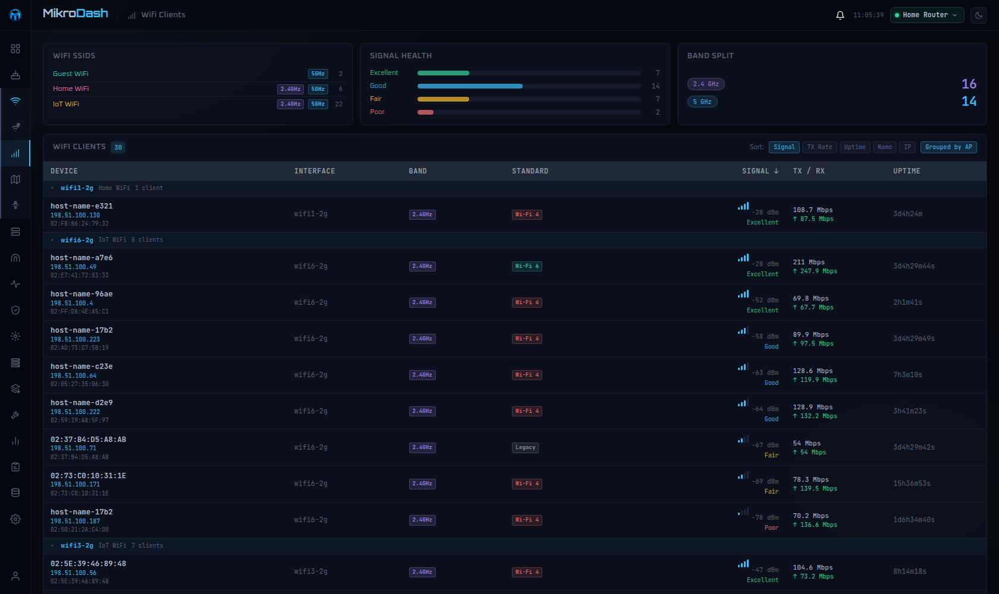
Task: Select the 2.4 GHz band filter
Action: 706,84
